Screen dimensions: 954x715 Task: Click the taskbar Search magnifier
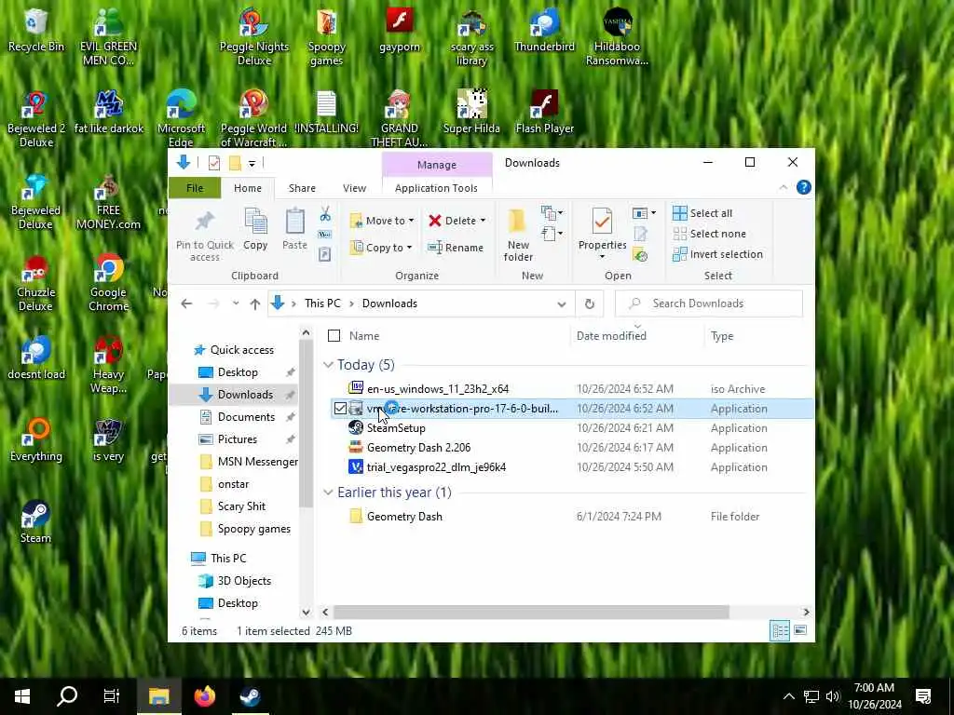[x=67, y=696]
